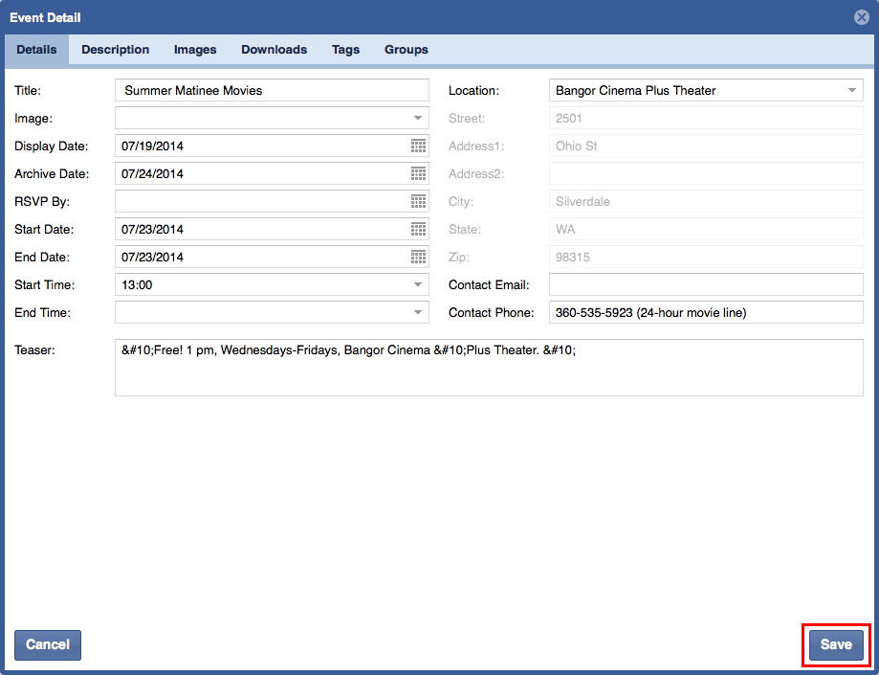
Task: Close the Event Detail dialog
Action: 861,17
